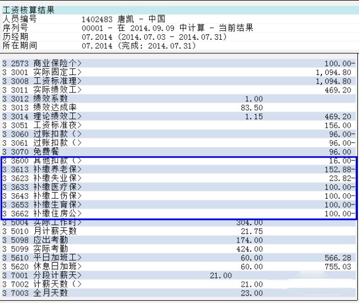
Task: Click amount 156.00 in 工资标准夜 row
Action: tap(339, 125)
